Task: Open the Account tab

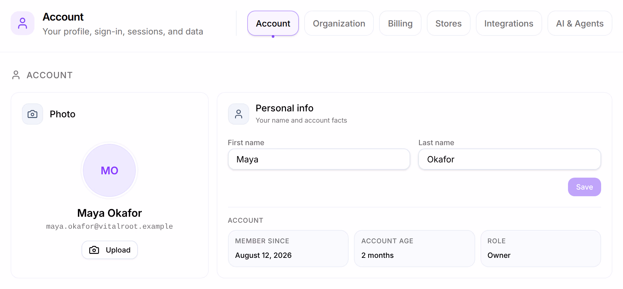Action: 273,23
